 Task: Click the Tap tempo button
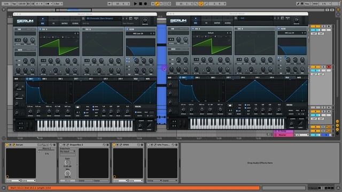tap(14, 4)
